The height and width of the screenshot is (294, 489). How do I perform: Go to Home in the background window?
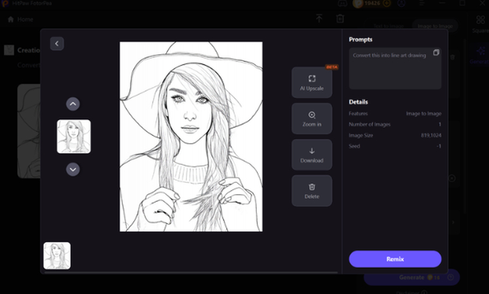[20, 20]
